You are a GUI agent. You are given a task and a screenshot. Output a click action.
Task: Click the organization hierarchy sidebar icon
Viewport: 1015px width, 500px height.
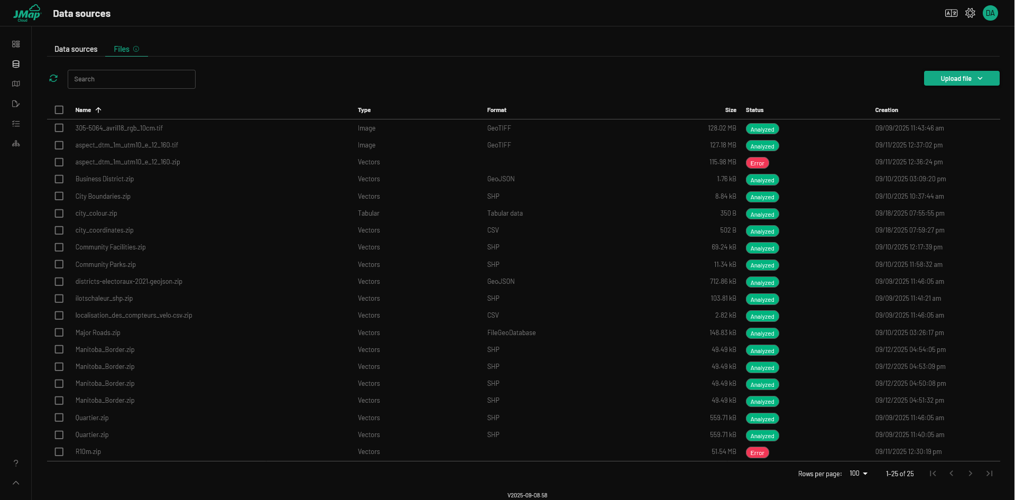tap(16, 144)
